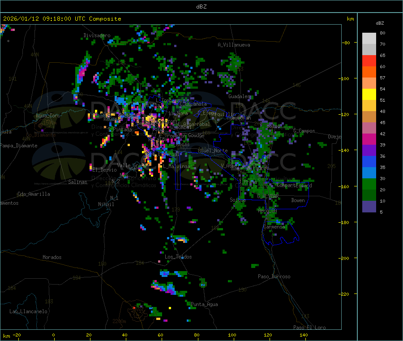Click the '-20' tick on the horizontal km axis
Image resolution: width=403 pixels, height=341 pixels.
[17, 335]
